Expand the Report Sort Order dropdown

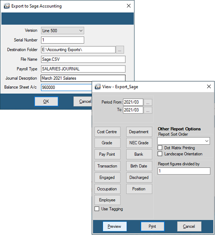[184, 141]
